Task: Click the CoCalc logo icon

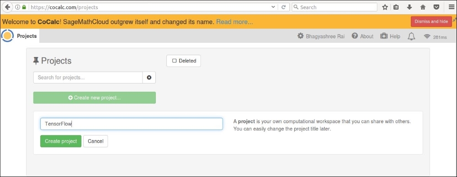Action: (7, 36)
